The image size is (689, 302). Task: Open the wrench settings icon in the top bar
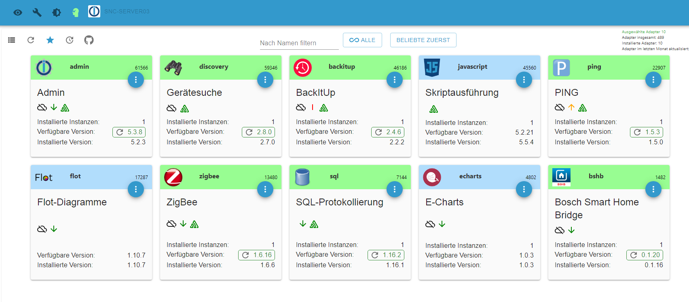37,13
